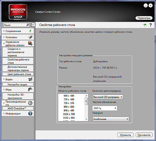156x141 pixels.
Task: Select 1024 x 768 resolution
Action: (69, 114)
